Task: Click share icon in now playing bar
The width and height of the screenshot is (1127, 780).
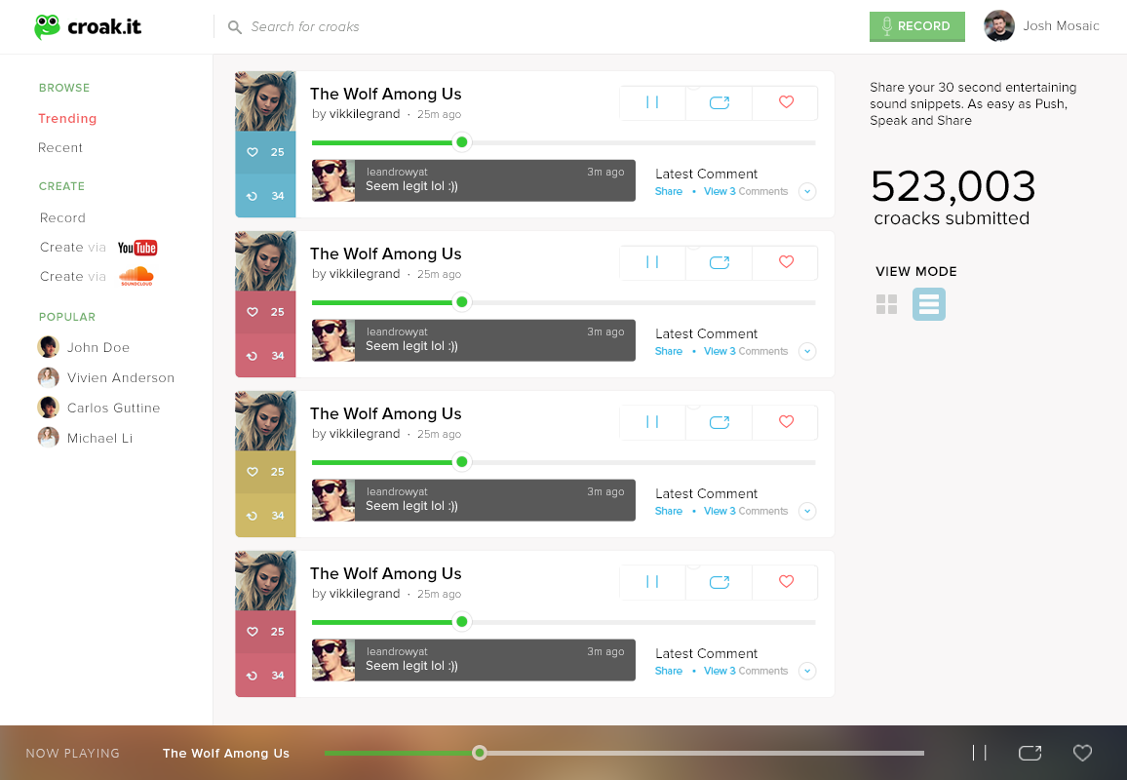Action: [1030, 753]
